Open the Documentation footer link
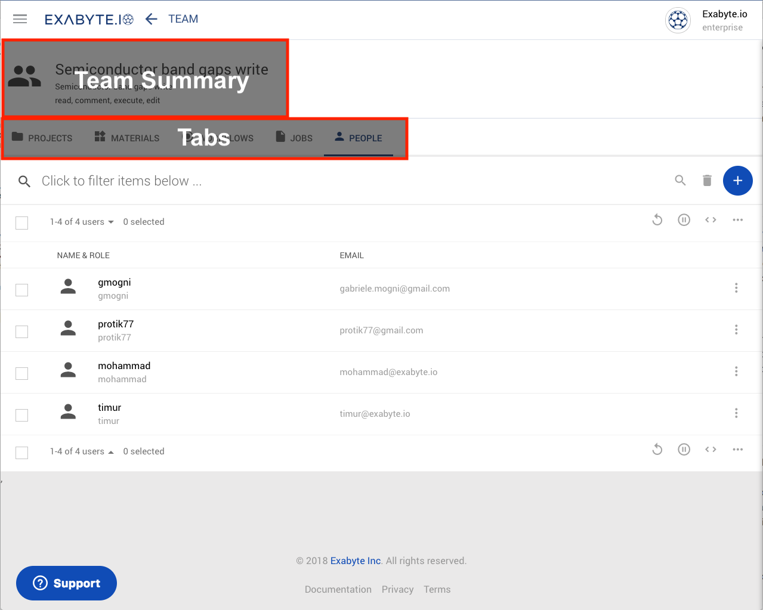 [x=338, y=589]
